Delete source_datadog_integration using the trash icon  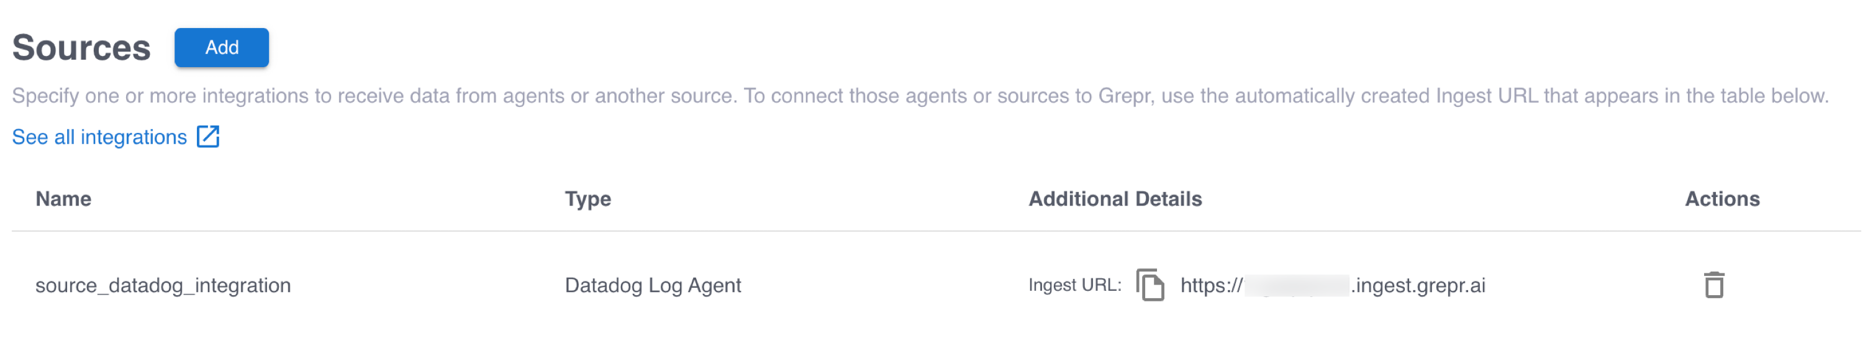(x=1714, y=285)
